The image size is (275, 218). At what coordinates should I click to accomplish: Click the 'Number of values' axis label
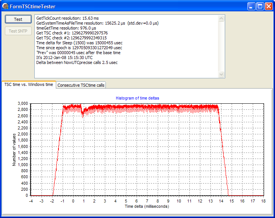pyautogui.click(x=14, y=150)
